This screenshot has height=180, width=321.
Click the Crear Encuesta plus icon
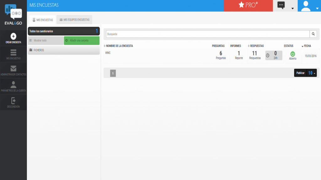tap(13, 36)
